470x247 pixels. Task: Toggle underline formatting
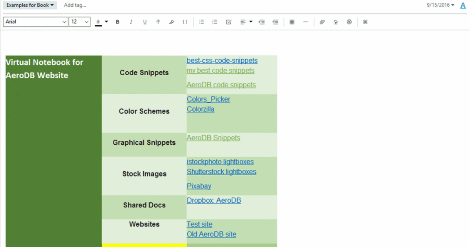(x=145, y=22)
